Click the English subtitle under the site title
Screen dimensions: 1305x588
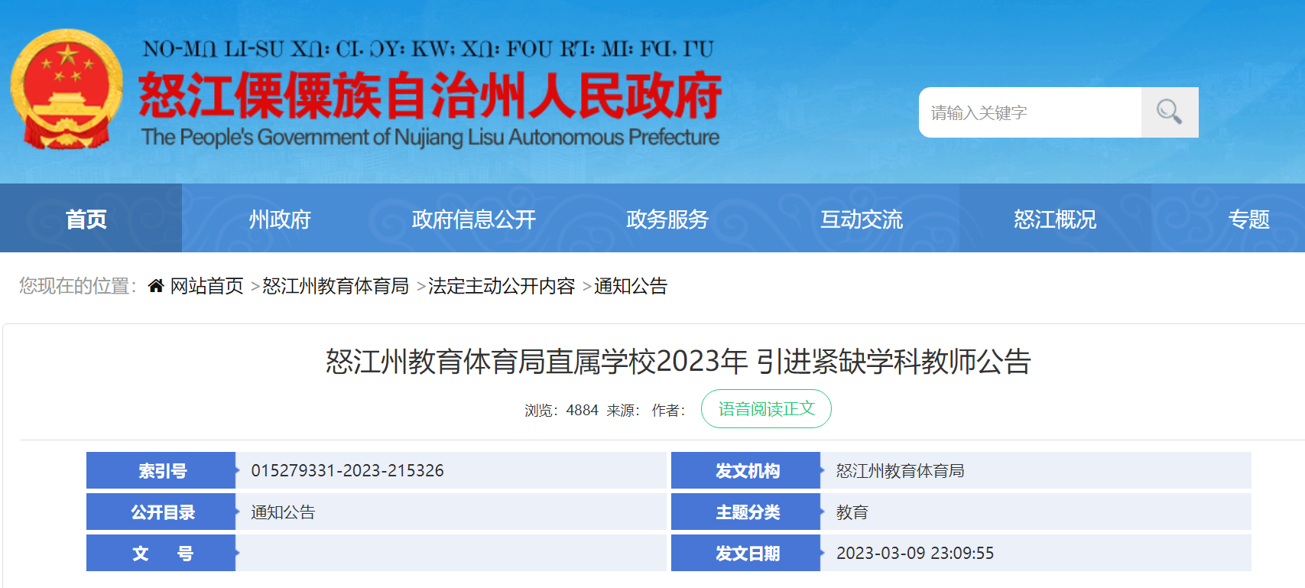tap(430, 137)
